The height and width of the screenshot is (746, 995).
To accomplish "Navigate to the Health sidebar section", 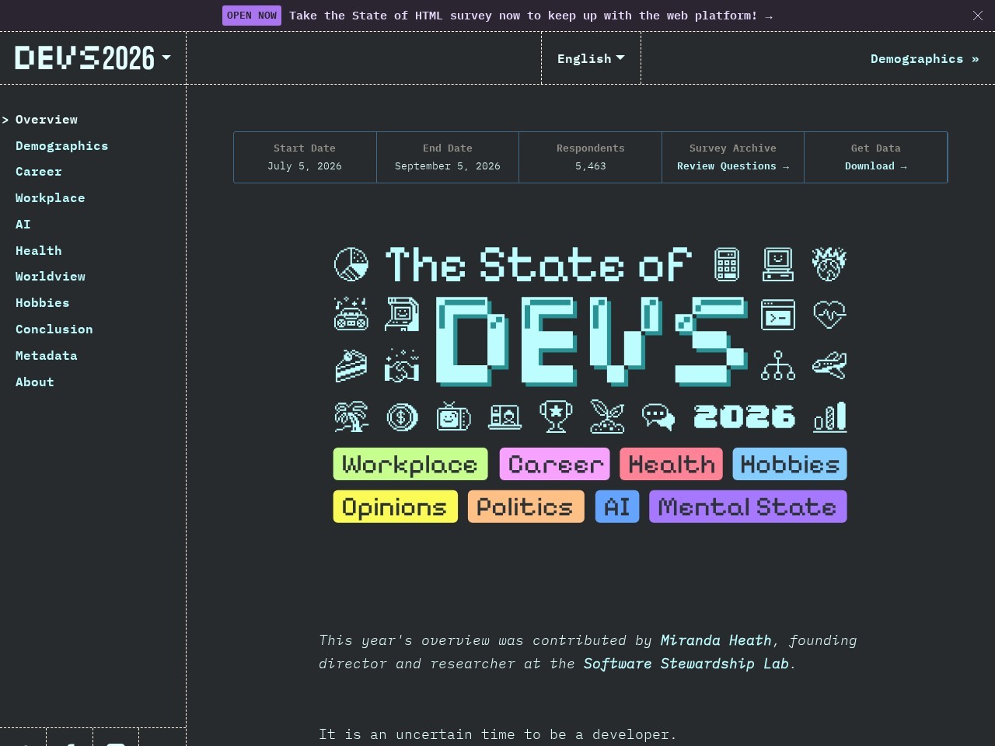I will (x=39, y=251).
